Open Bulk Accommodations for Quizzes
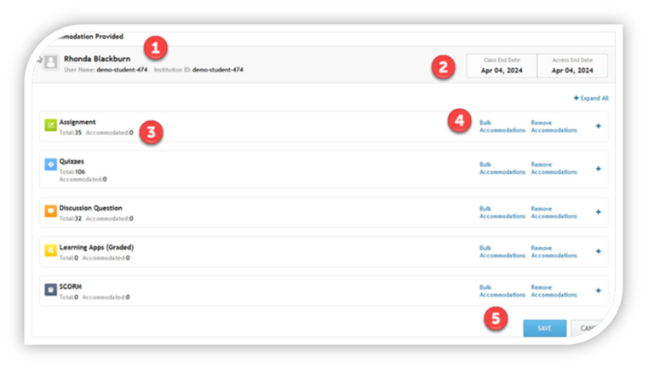 502,168
